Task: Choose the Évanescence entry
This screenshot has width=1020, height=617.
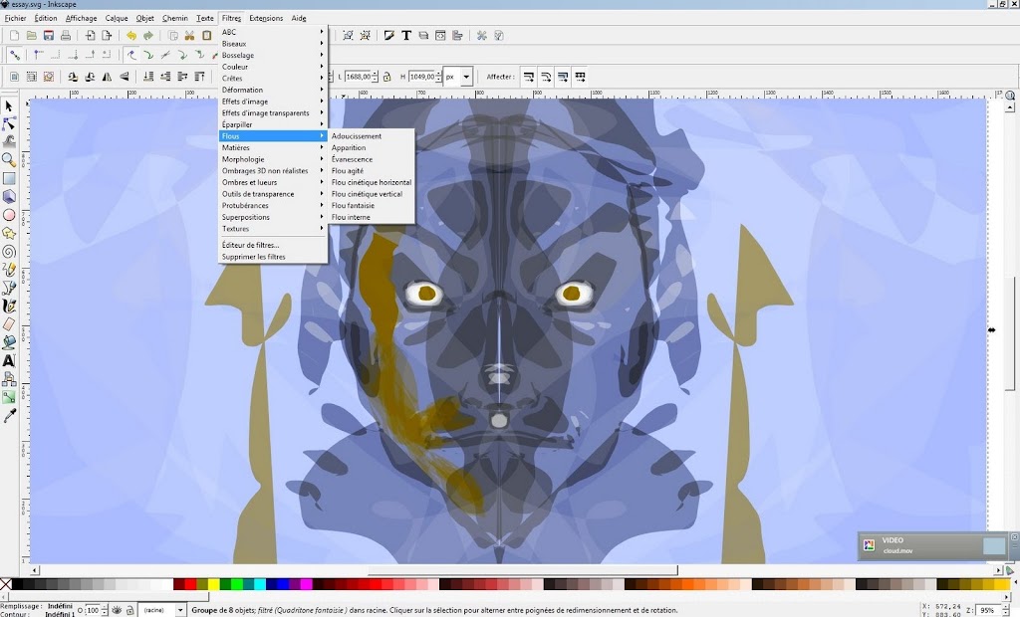Action: [372, 159]
